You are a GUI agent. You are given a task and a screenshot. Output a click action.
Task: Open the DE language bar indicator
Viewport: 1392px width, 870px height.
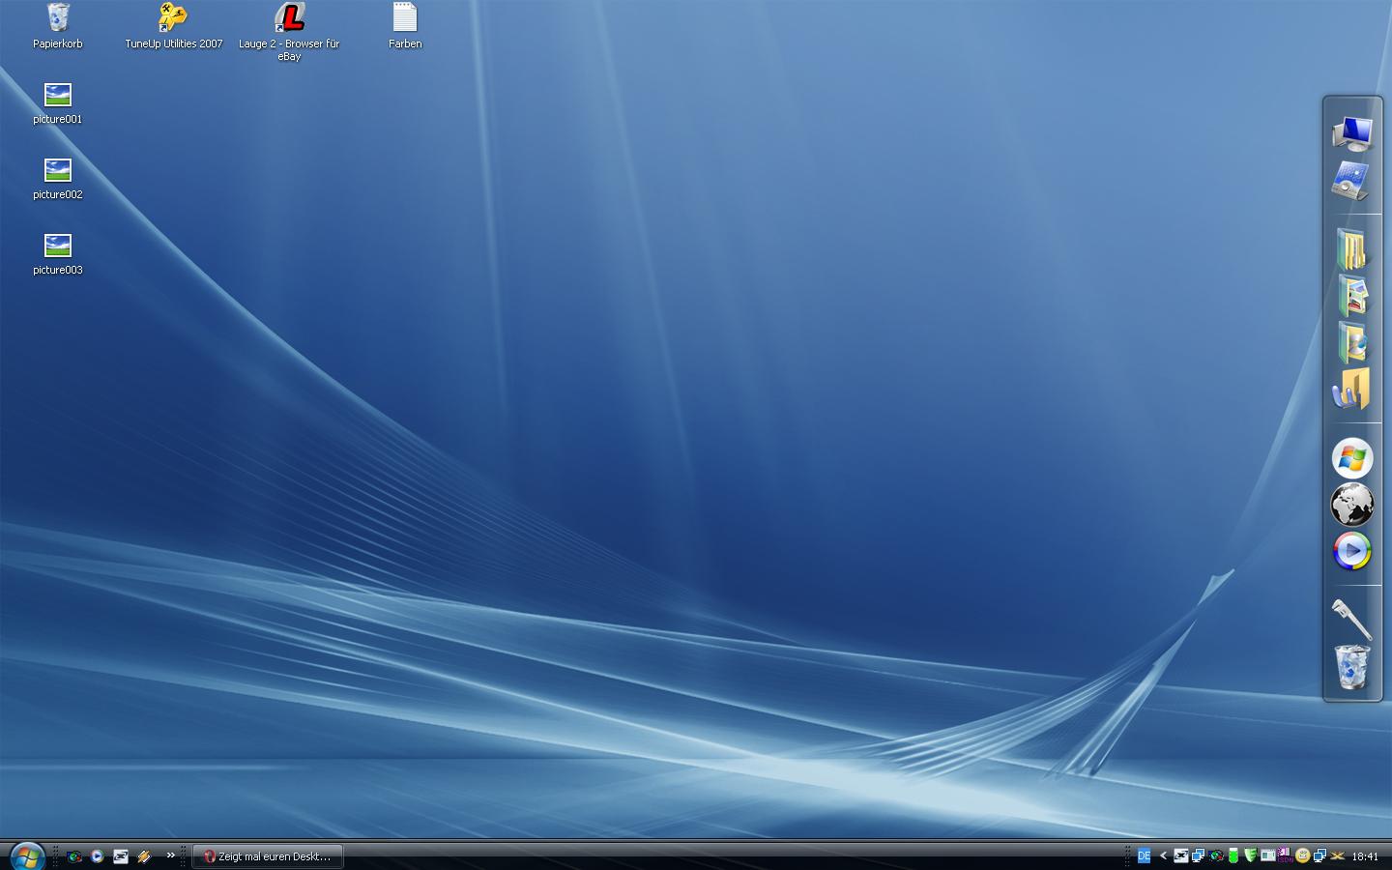(x=1145, y=855)
